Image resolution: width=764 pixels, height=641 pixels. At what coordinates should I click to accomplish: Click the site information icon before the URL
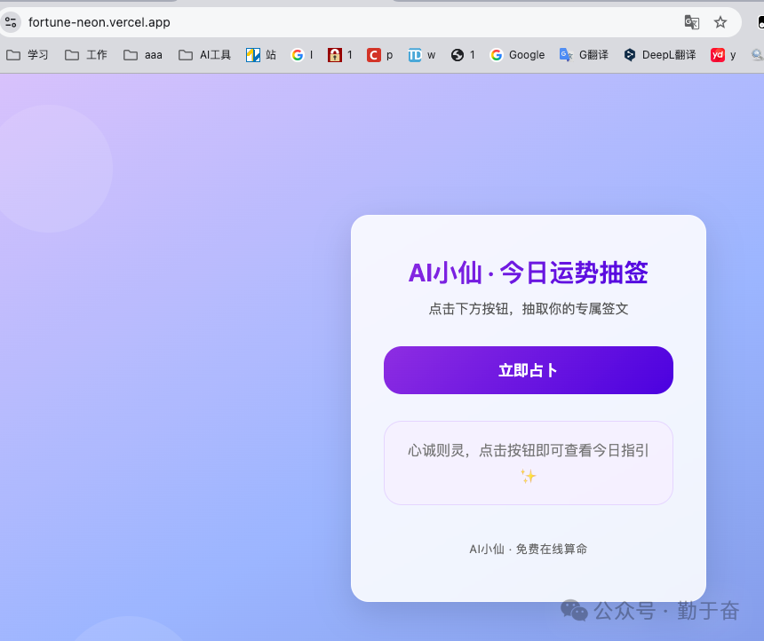(x=12, y=21)
